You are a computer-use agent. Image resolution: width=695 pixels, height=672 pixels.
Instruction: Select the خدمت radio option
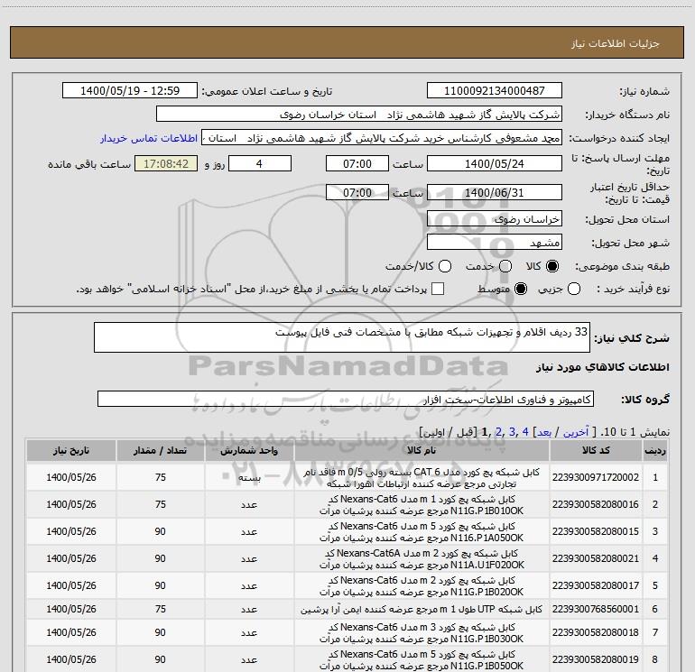click(x=505, y=267)
